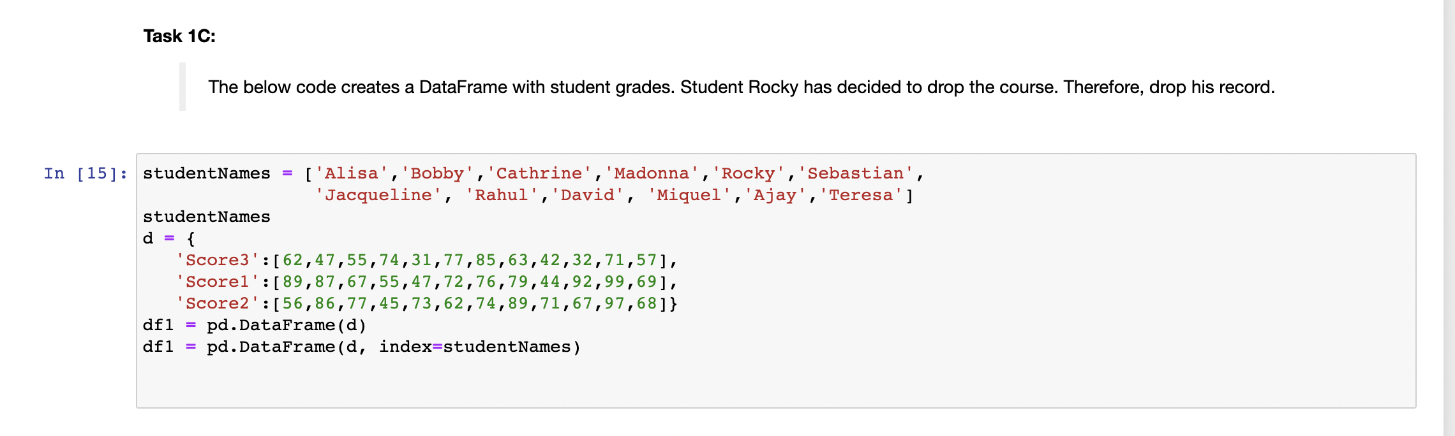Click the 'Alisa' string in the list
The width and height of the screenshot is (1455, 436).
(352, 173)
